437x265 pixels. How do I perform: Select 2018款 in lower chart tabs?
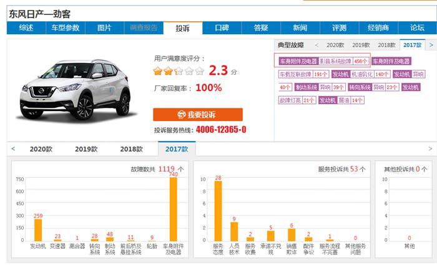pos(131,149)
